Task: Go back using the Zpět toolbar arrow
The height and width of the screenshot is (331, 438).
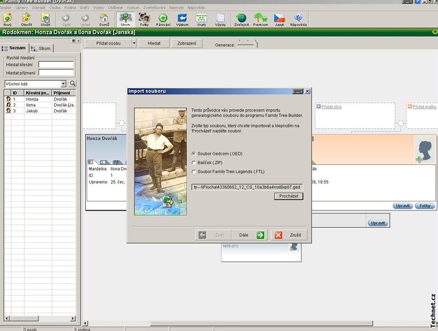Action: coord(66,19)
